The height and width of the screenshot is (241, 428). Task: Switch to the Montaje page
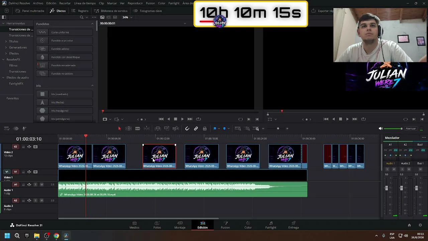pos(180,225)
